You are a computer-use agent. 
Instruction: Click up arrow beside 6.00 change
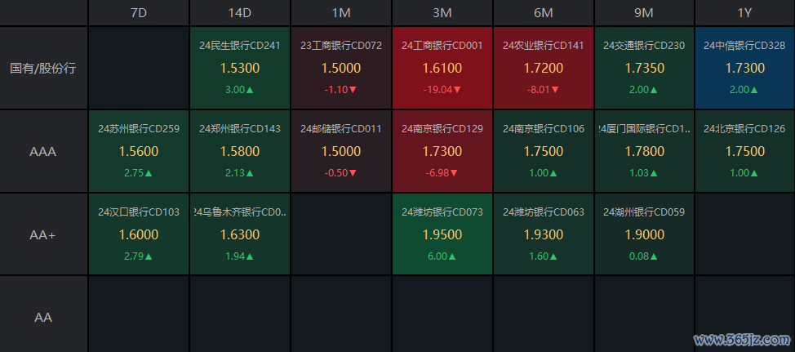tap(454, 256)
